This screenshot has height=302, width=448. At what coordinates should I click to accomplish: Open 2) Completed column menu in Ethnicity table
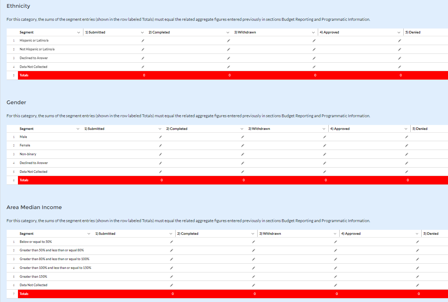pyautogui.click(x=228, y=32)
